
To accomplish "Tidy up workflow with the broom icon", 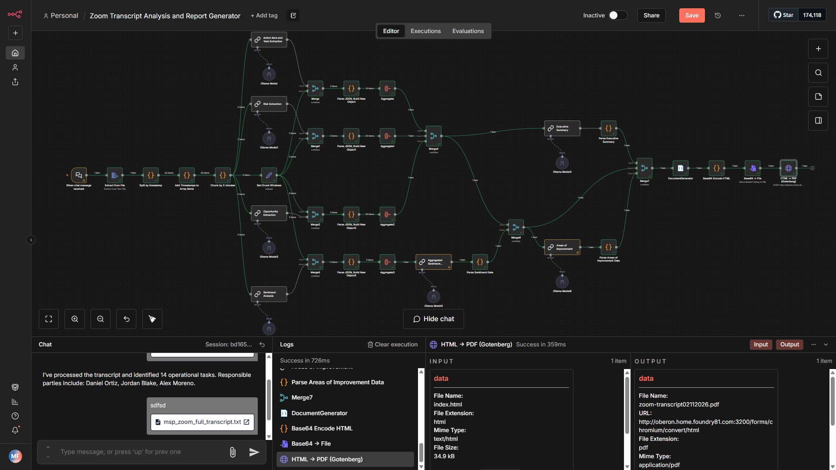I will (152, 319).
